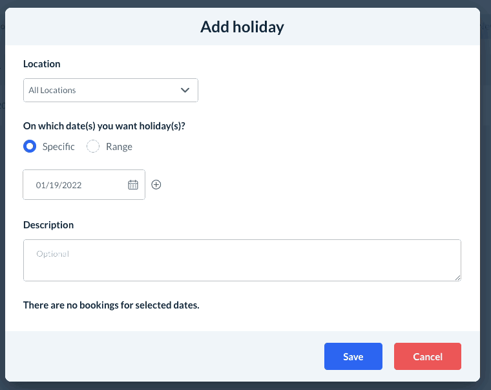This screenshot has width=491, height=390.
Task: Cancel adding the holiday
Action: 428,356
